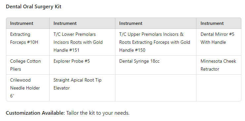Select the Minnesota Cheek Retractor cell
The width and height of the screenshot is (245, 121).
tap(219, 65)
